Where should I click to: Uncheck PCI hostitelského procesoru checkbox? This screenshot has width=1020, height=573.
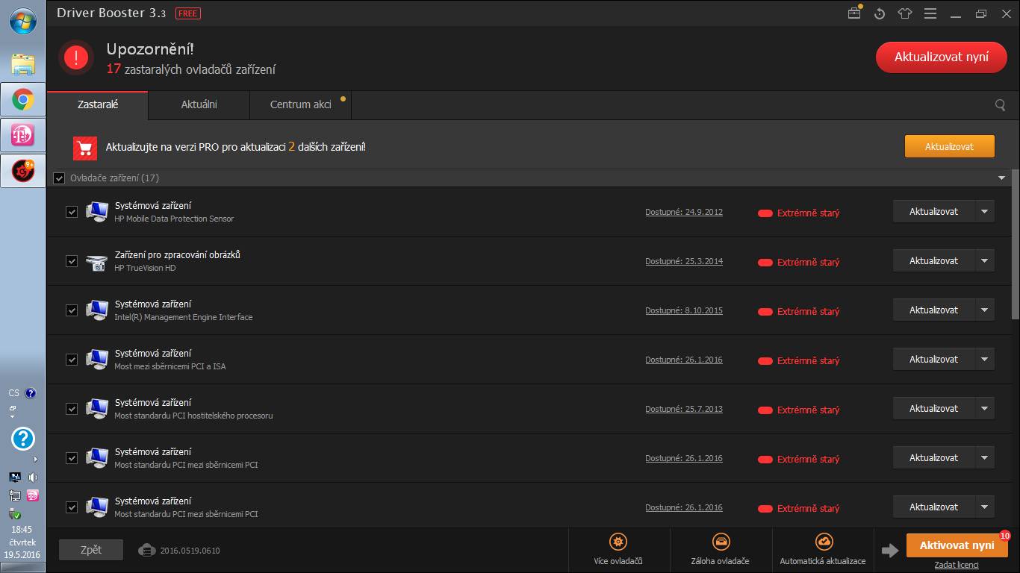click(72, 409)
